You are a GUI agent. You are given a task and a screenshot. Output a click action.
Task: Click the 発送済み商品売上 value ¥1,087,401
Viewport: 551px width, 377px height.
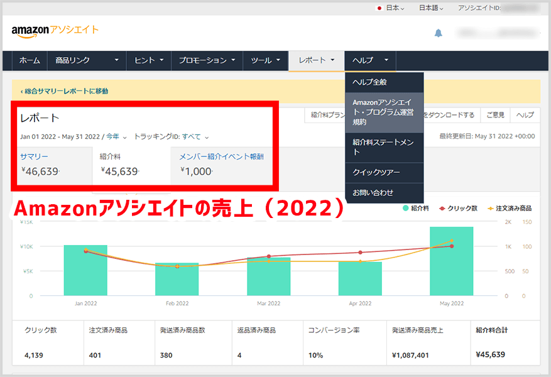pyautogui.click(x=410, y=355)
